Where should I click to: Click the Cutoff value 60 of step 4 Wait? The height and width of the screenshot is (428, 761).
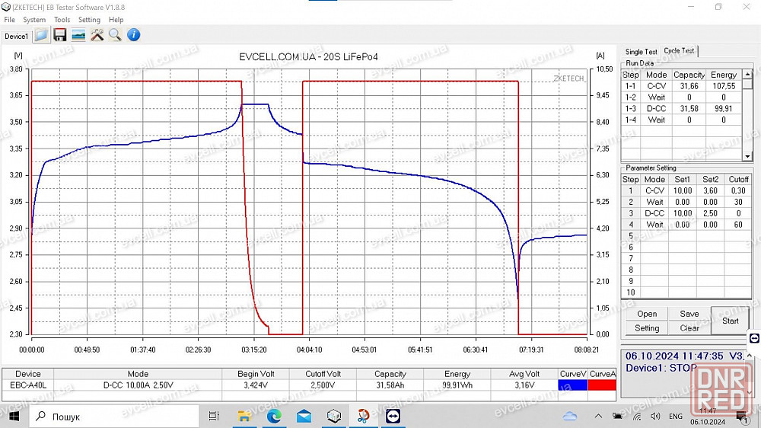[x=738, y=225]
